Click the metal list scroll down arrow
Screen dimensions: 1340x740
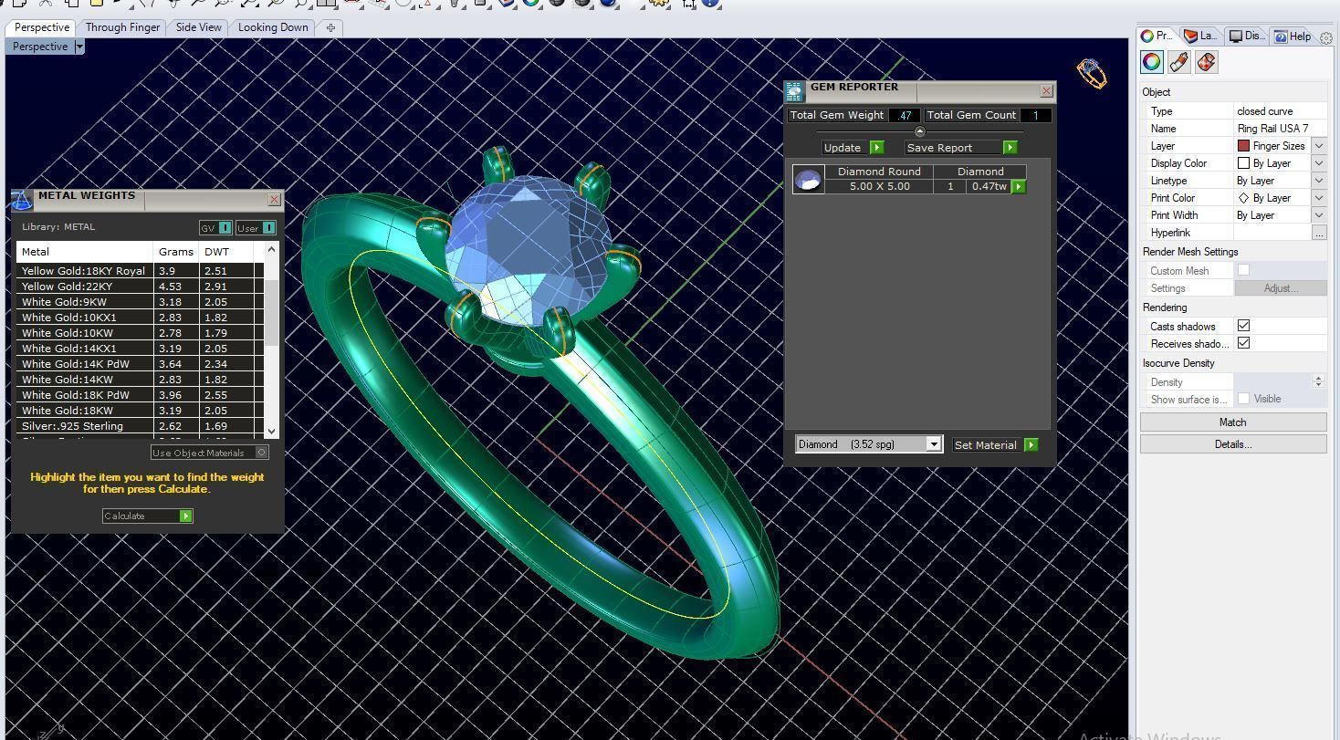(271, 431)
